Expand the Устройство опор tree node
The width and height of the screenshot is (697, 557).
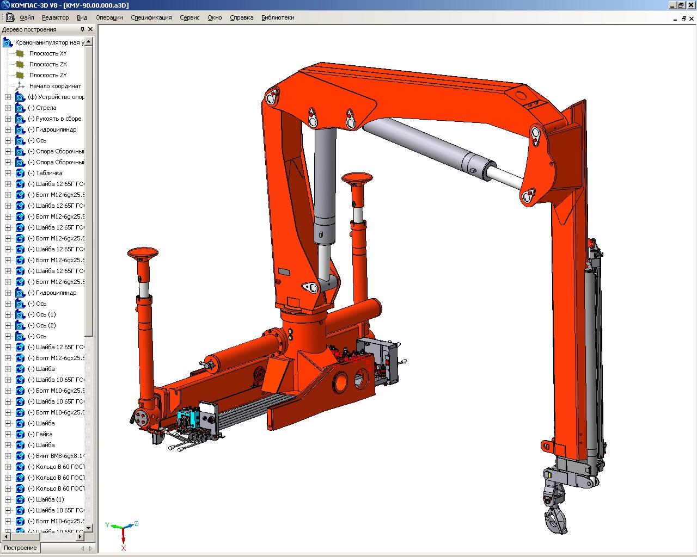[8, 97]
